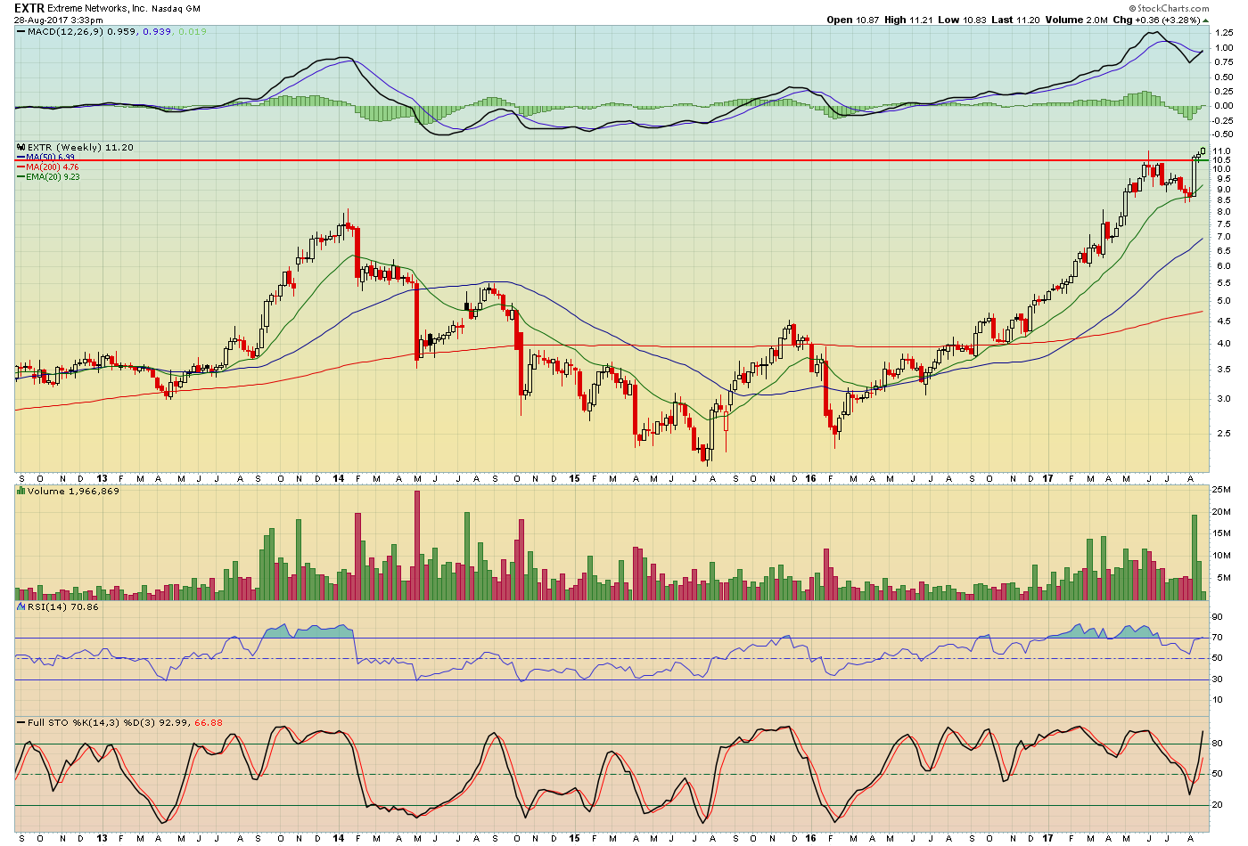Click the 20 level on the stochastic axis

(1218, 805)
